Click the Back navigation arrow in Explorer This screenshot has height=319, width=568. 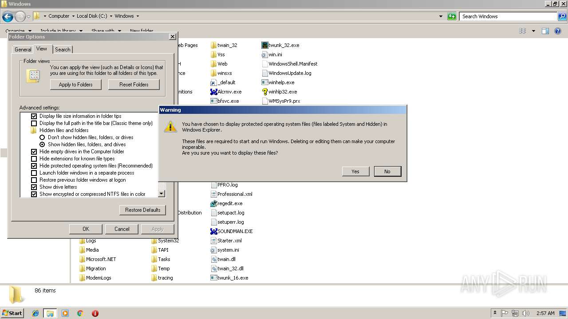(x=8, y=17)
